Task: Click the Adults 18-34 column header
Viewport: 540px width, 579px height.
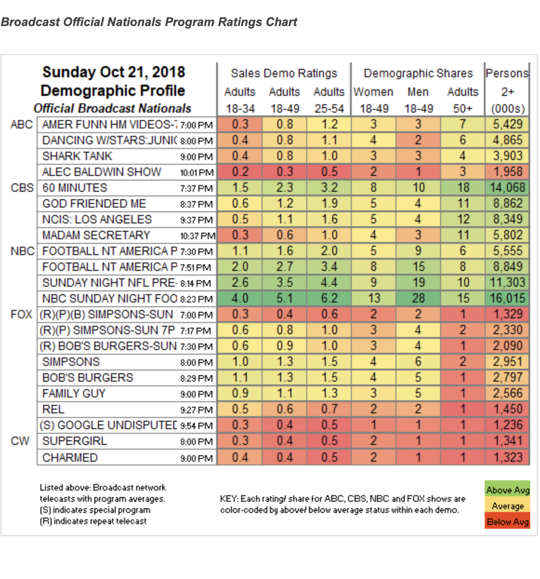Action: click(x=240, y=100)
